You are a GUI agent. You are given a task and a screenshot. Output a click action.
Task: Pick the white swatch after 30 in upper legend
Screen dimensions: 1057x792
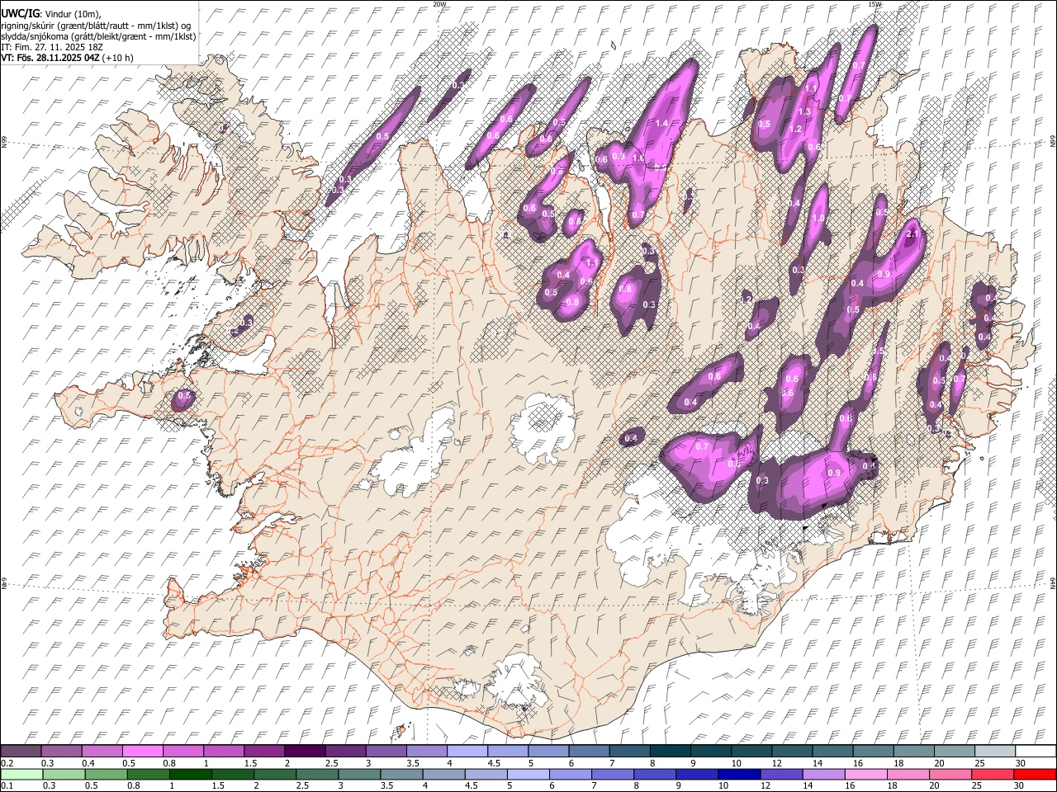click(1036, 751)
